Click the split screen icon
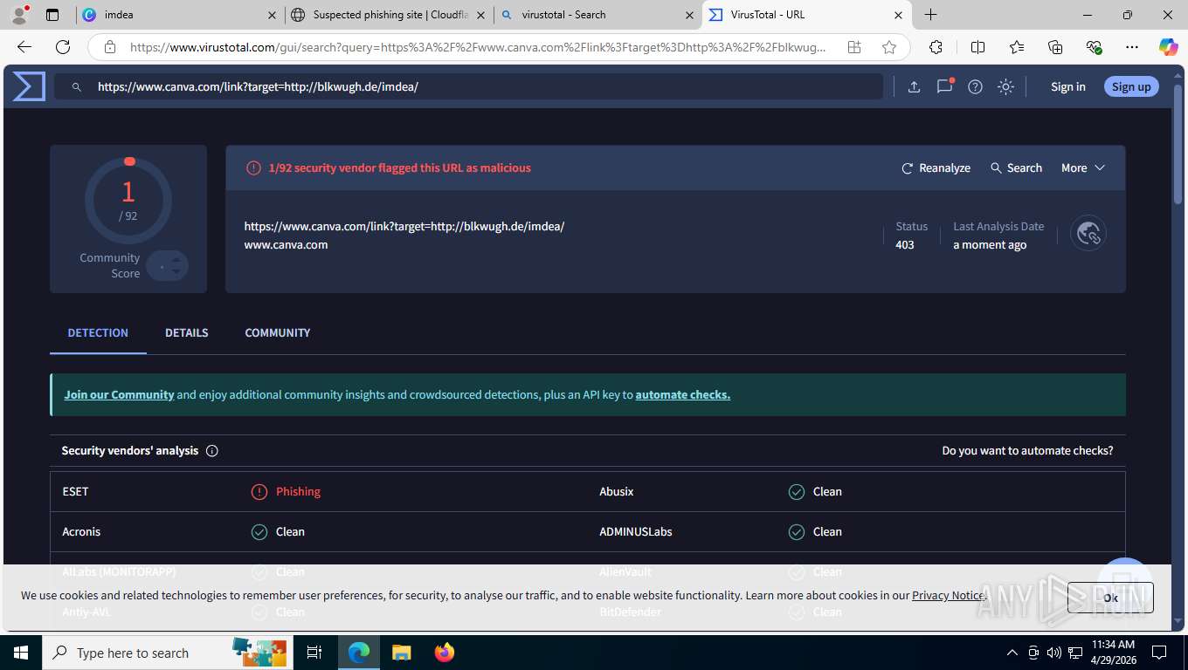The height and width of the screenshot is (670, 1188). [x=977, y=47]
